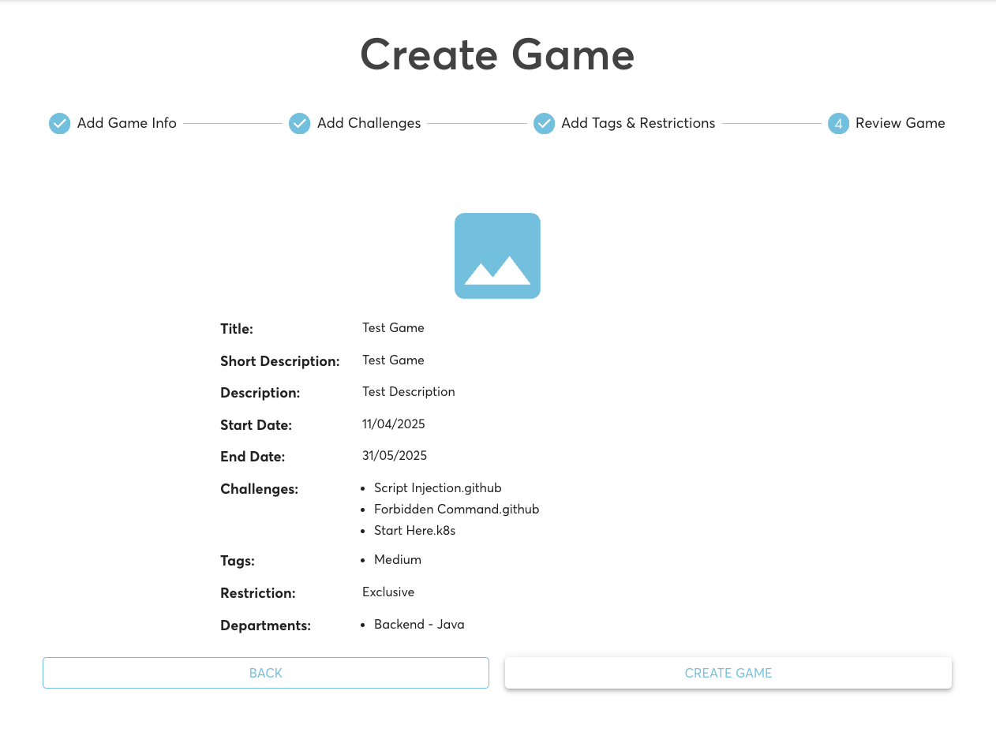Click the Forbidden Command.github list item
Image resolution: width=996 pixels, height=743 pixels.
456,509
